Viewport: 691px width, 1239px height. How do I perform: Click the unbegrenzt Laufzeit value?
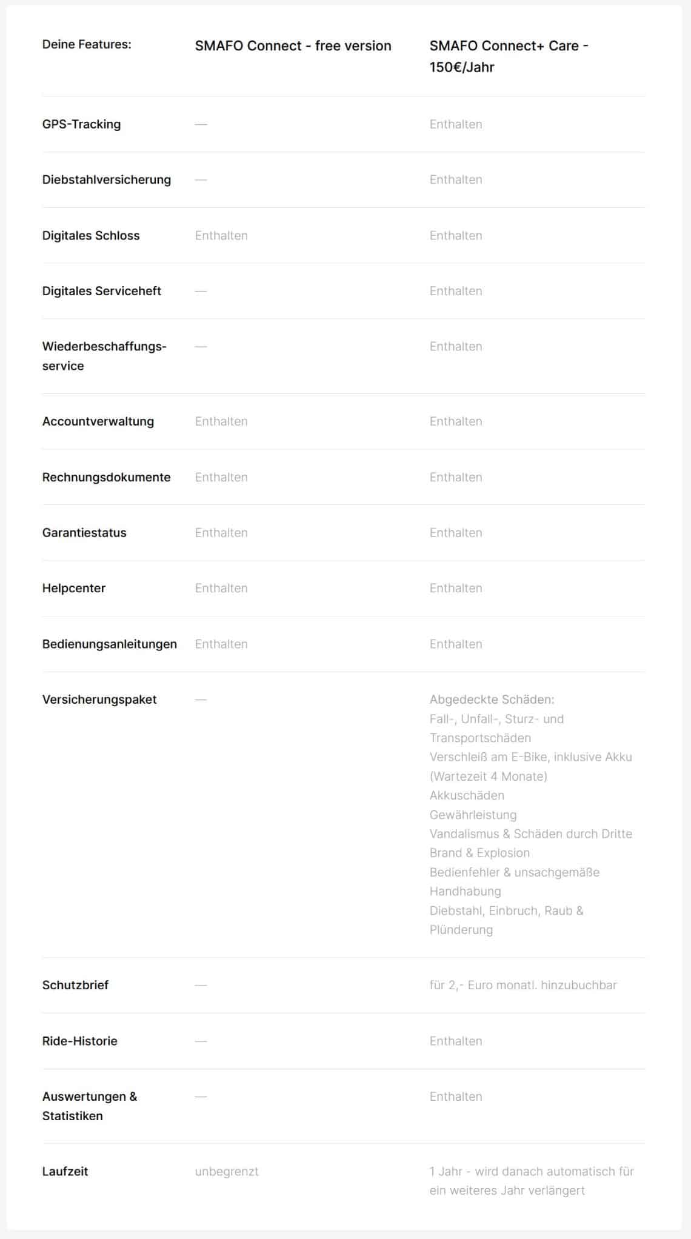click(227, 1171)
